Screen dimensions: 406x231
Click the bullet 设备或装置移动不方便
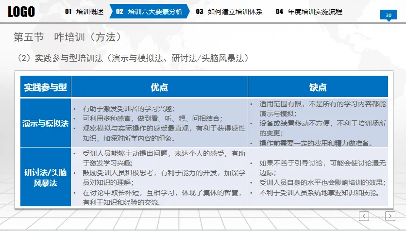[322, 128]
